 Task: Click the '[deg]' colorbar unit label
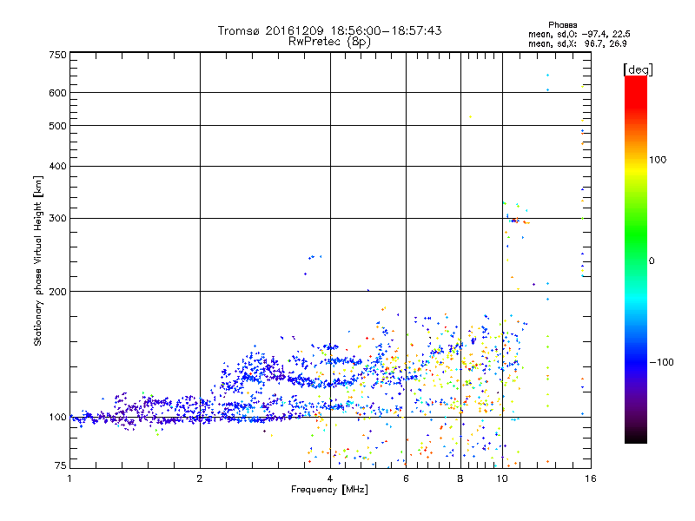pyautogui.click(x=638, y=69)
